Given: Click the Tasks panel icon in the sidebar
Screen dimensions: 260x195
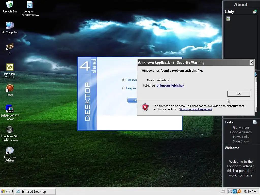Looking at the screenshot, I should pyautogui.click(x=255, y=122).
